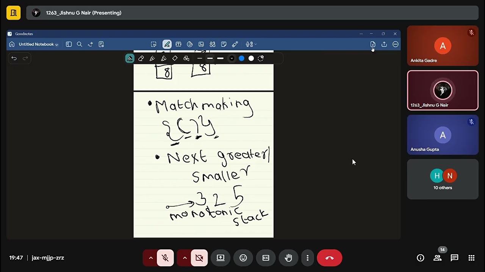Show meeting details info
Screen dimensions: 485x272
click(421, 258)
